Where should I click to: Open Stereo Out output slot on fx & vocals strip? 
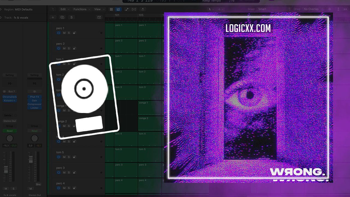click(x=10, y=121)
